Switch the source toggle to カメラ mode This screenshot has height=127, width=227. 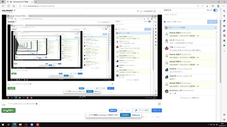tap(128, 110)
